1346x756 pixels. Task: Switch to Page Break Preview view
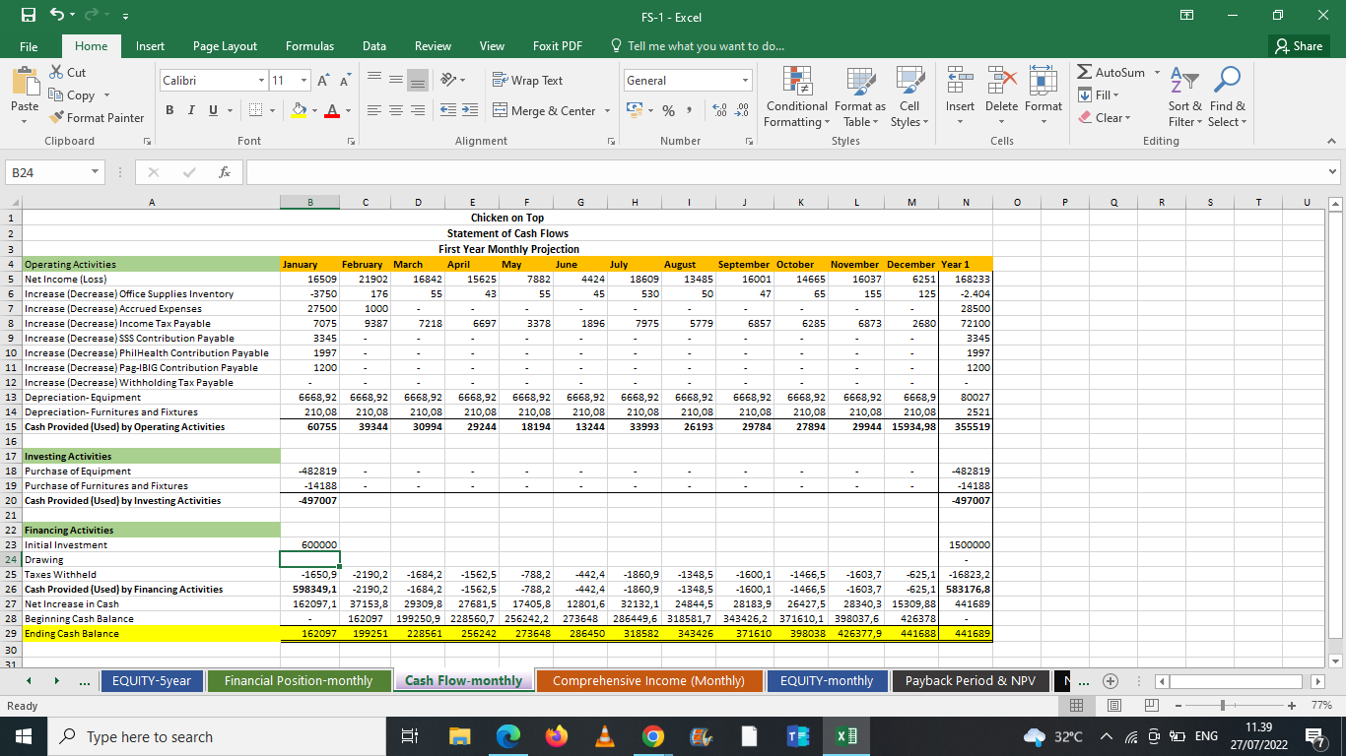click(1150, 706)
